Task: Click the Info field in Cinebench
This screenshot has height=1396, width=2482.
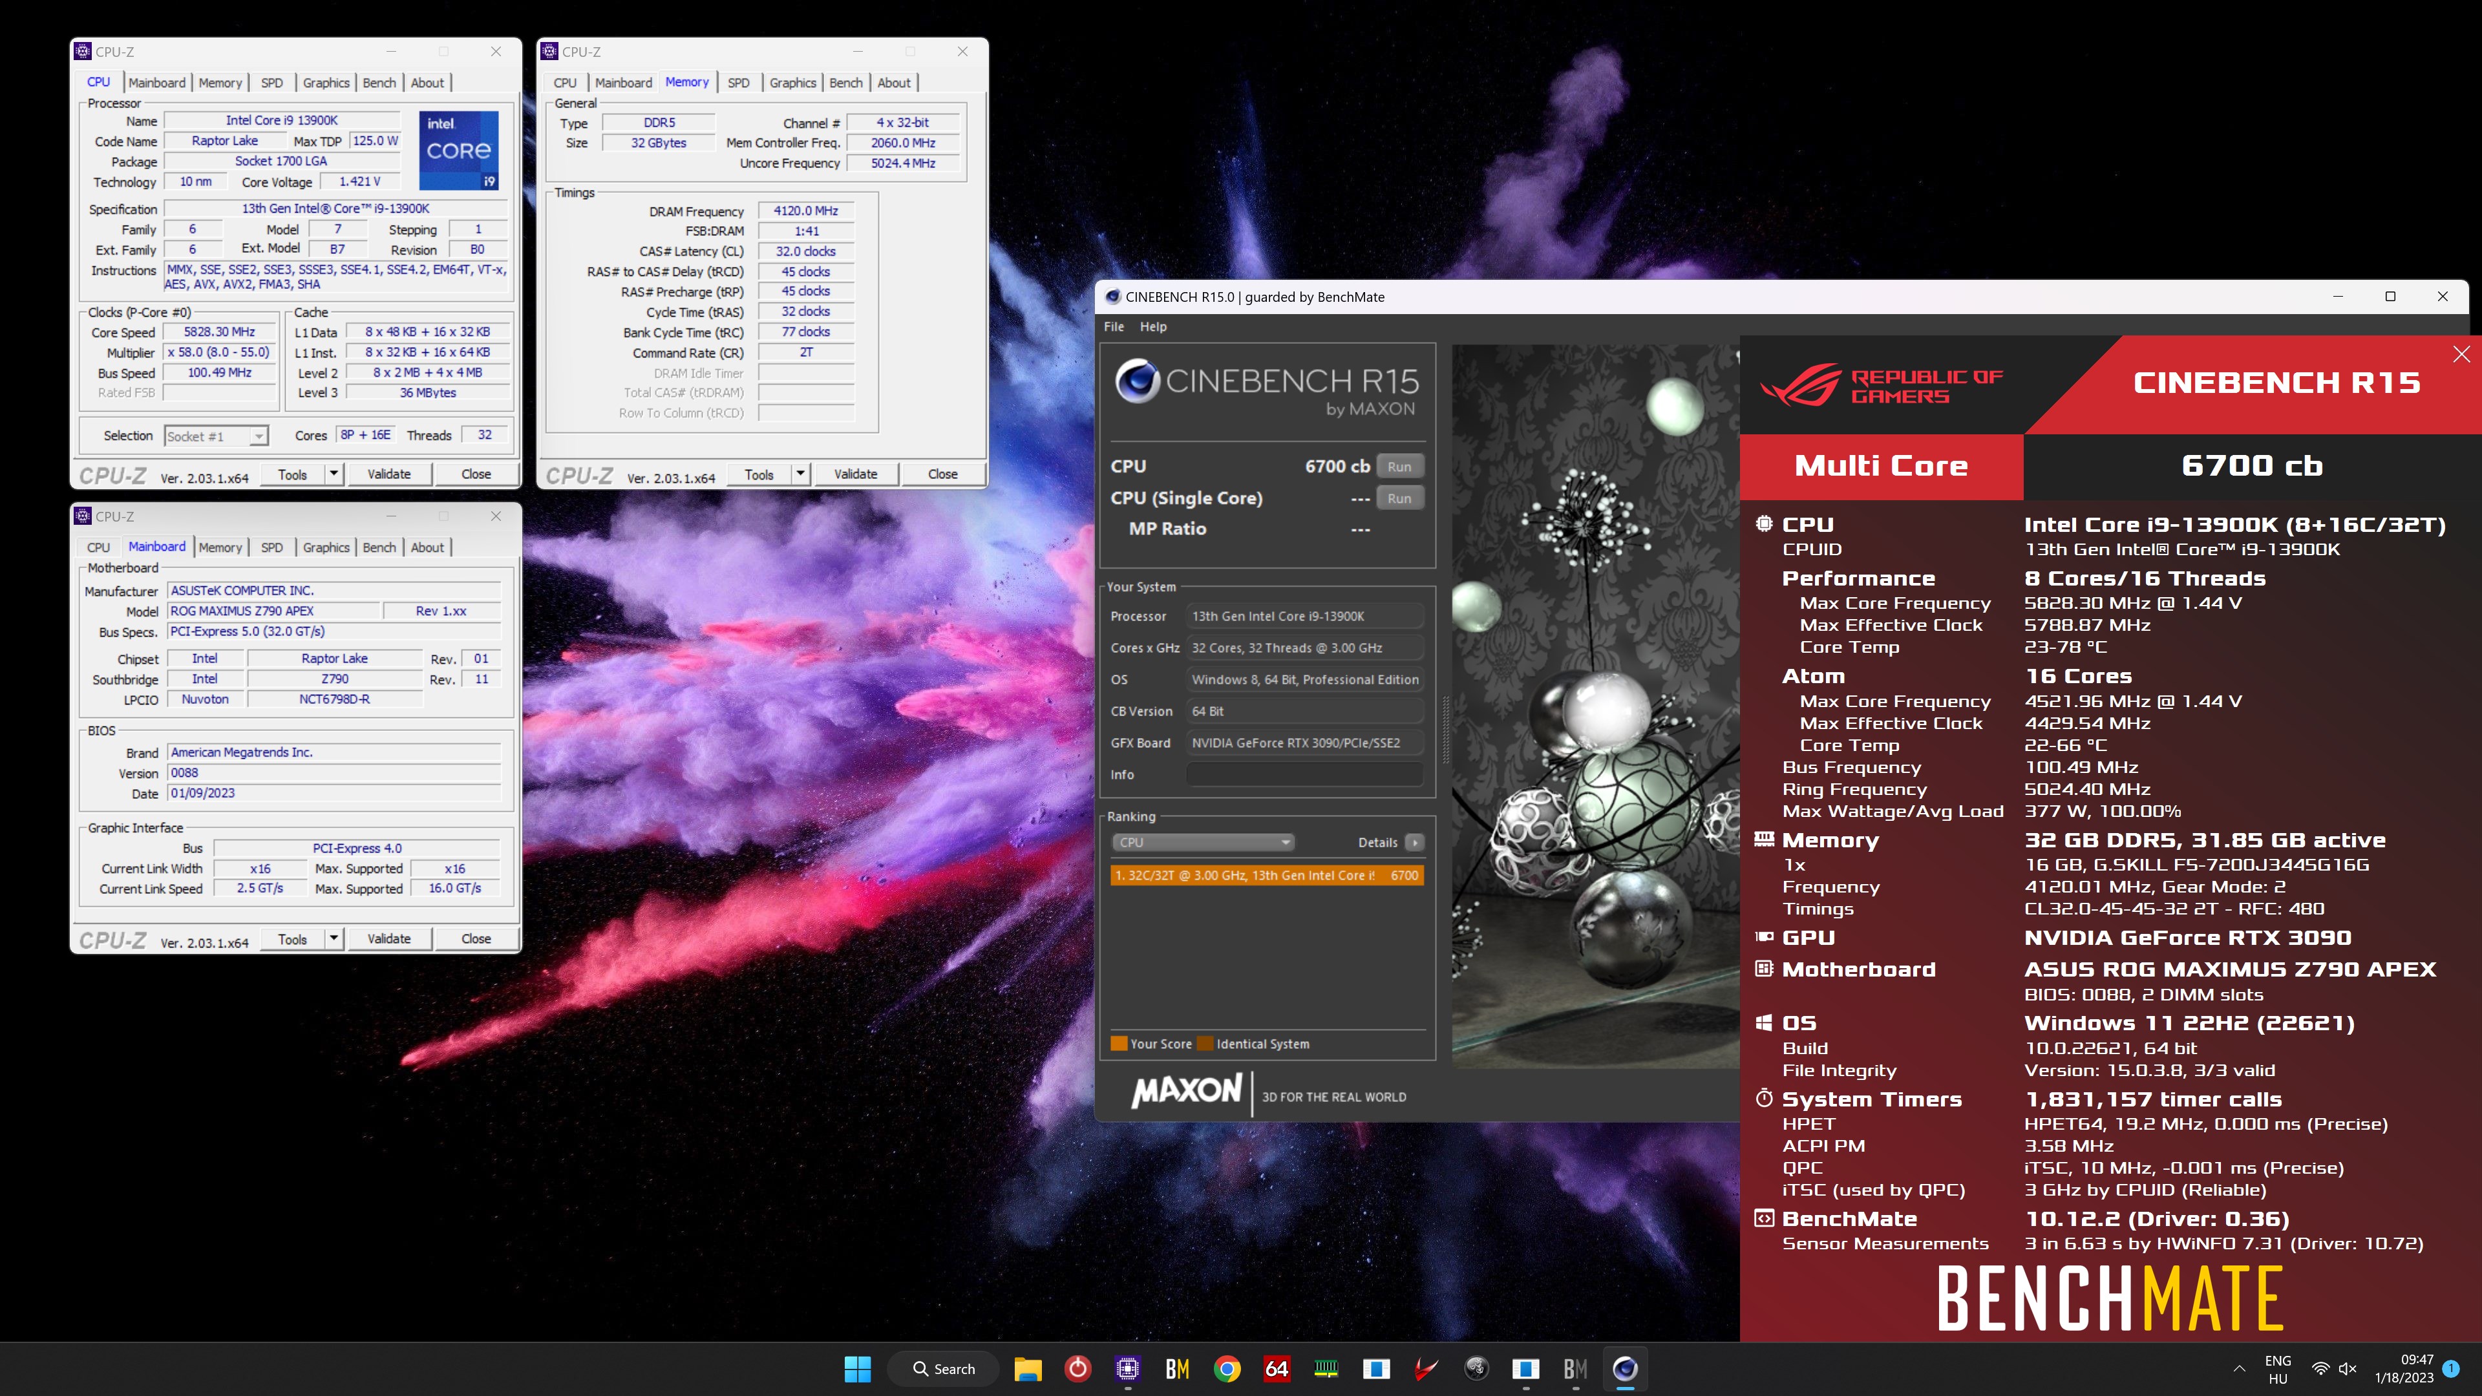Action: pyautogui.click(x=1304, y=775)
